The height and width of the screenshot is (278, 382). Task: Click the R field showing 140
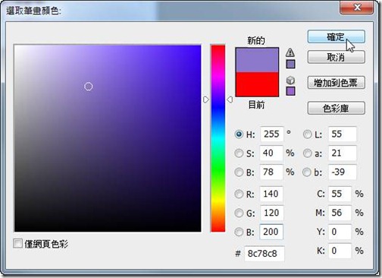pos(271,194)
